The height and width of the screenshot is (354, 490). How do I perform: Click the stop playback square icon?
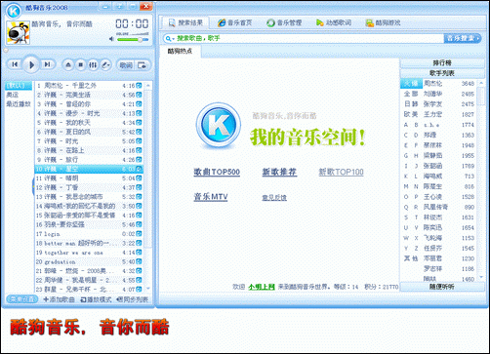81,65
